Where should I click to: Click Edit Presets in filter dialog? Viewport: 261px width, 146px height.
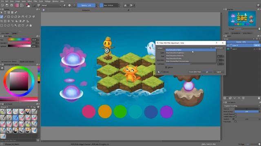click(x=219, y=48)
